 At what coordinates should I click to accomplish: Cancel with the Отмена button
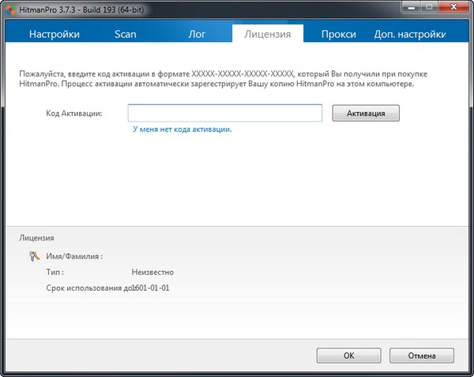pyautogui.click(x=422, y=356)
